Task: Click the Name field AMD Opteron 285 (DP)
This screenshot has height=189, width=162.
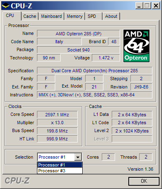Action: coord(79,34)
